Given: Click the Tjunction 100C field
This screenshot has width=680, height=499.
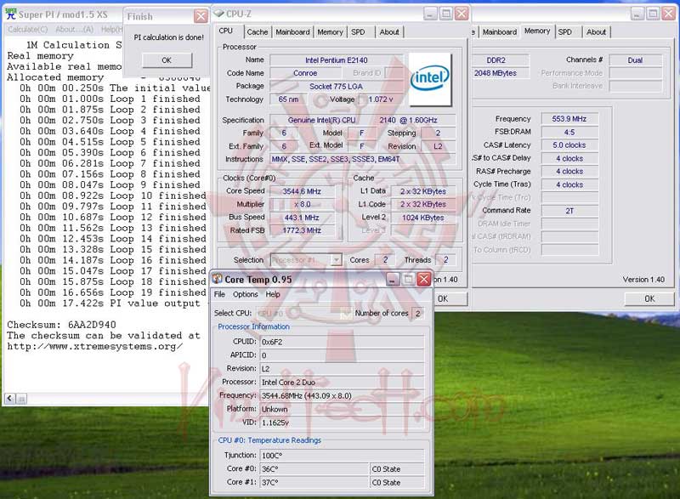Looking at the screenshot, I should coord(342,455).
